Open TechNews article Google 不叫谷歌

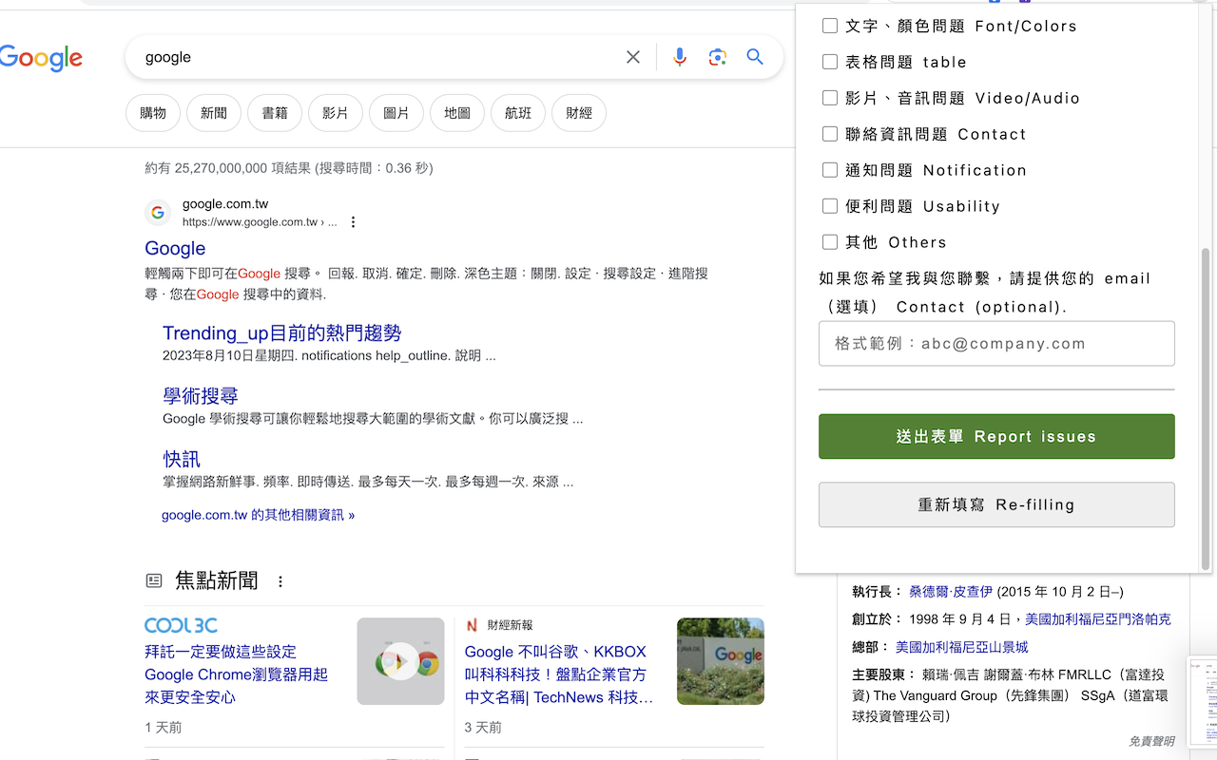559,674
